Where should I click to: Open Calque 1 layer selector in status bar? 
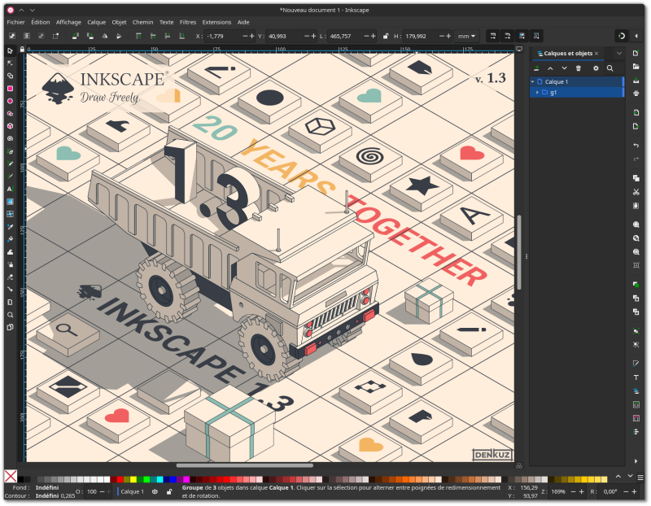[x=131, y=491]
